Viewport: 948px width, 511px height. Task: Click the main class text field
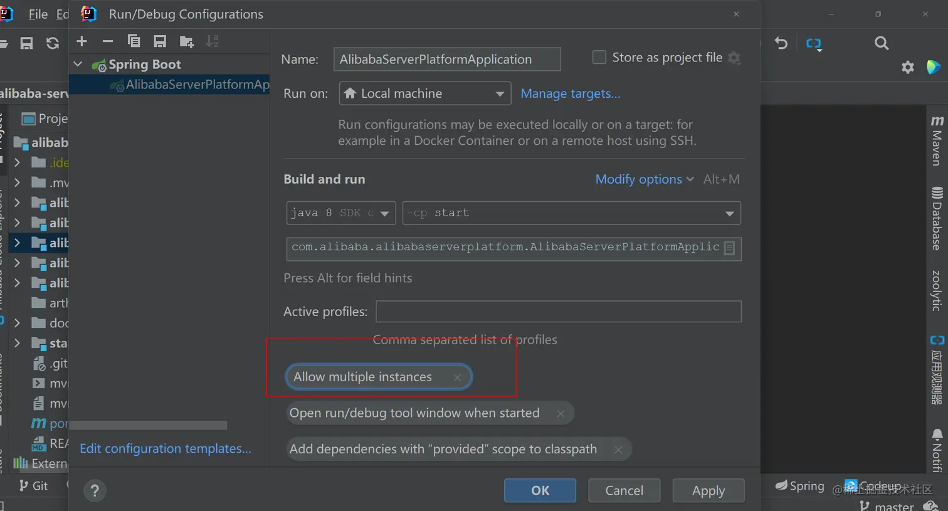click(x=513, y=248)
